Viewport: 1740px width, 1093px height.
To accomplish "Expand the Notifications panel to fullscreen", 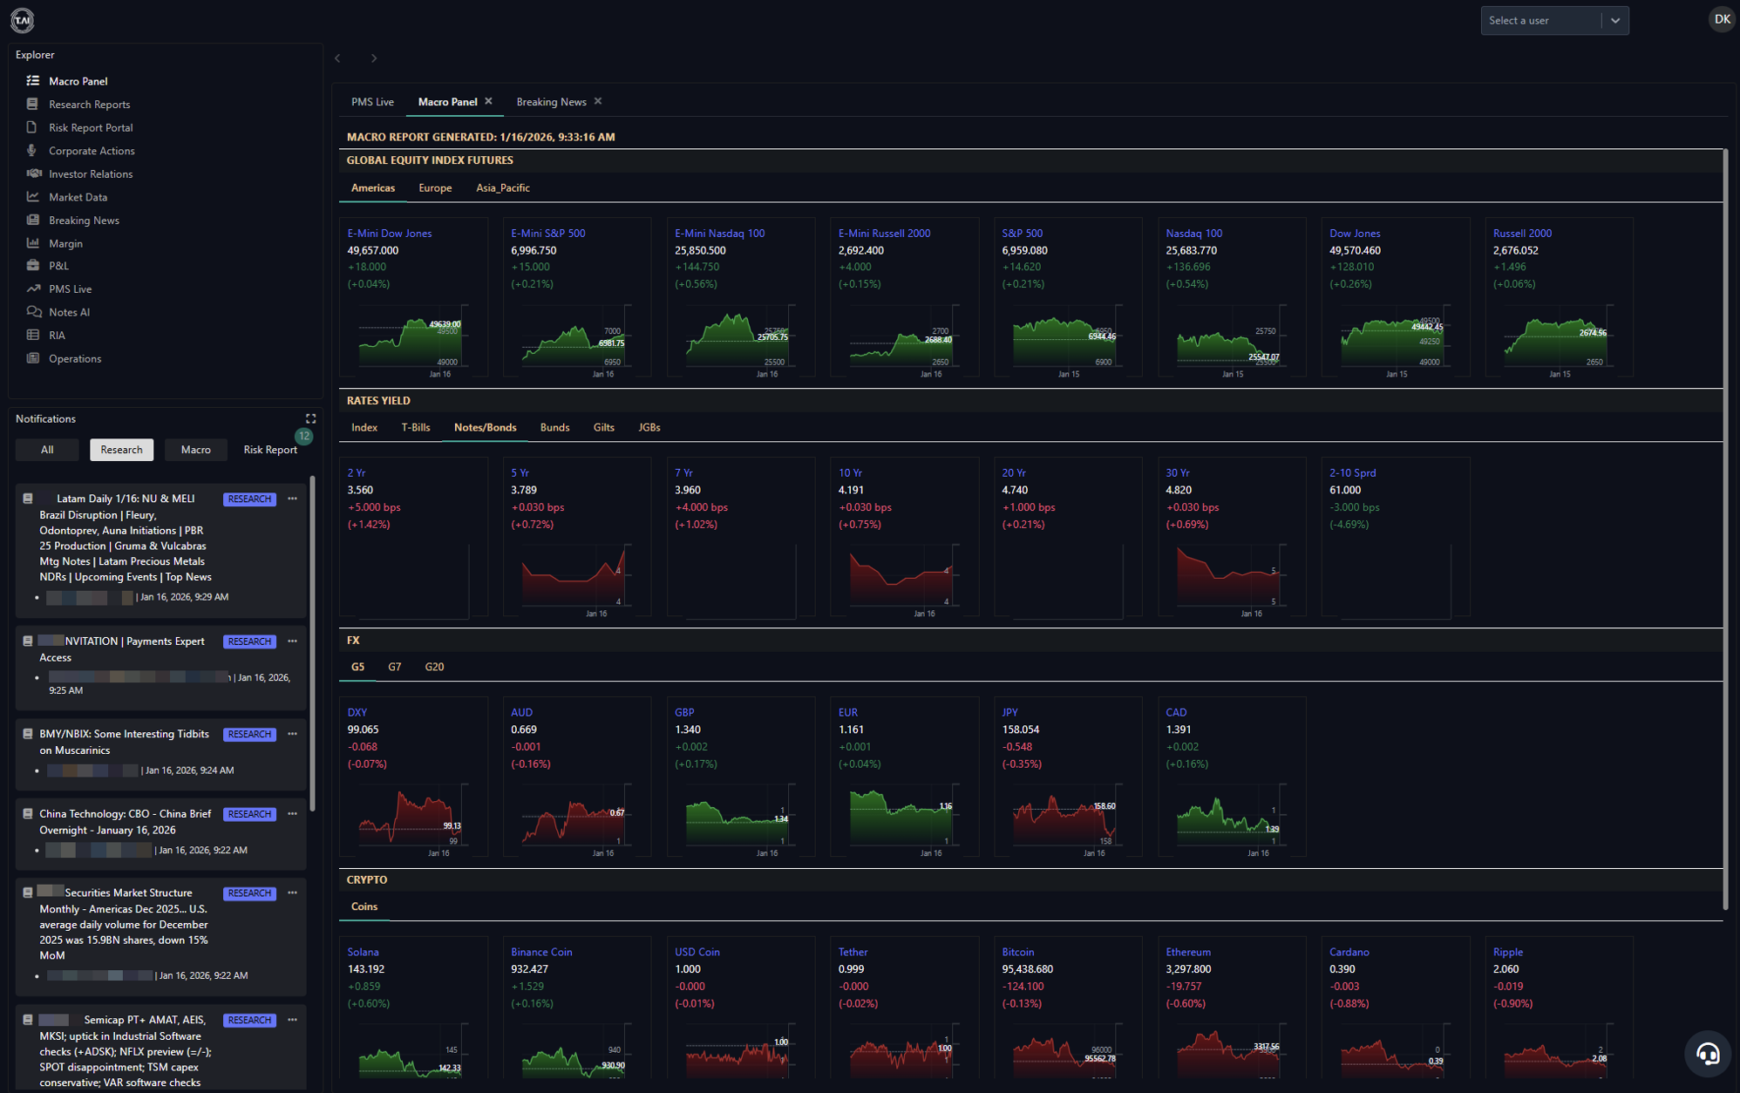I will (310, 418).
